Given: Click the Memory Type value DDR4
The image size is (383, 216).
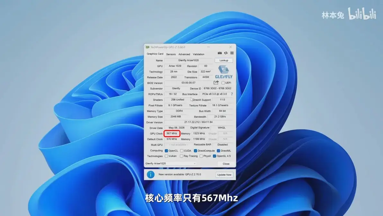Looking at the screenshot, I should 179,111.
